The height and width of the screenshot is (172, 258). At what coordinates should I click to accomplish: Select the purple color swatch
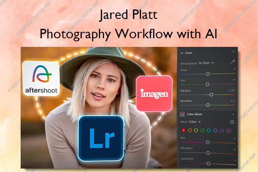tap(222, 131)
